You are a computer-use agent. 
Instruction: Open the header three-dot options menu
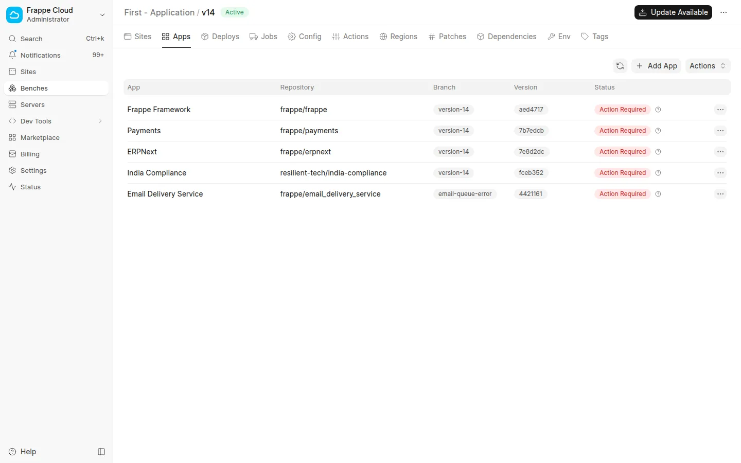click(x=724, y=12)
